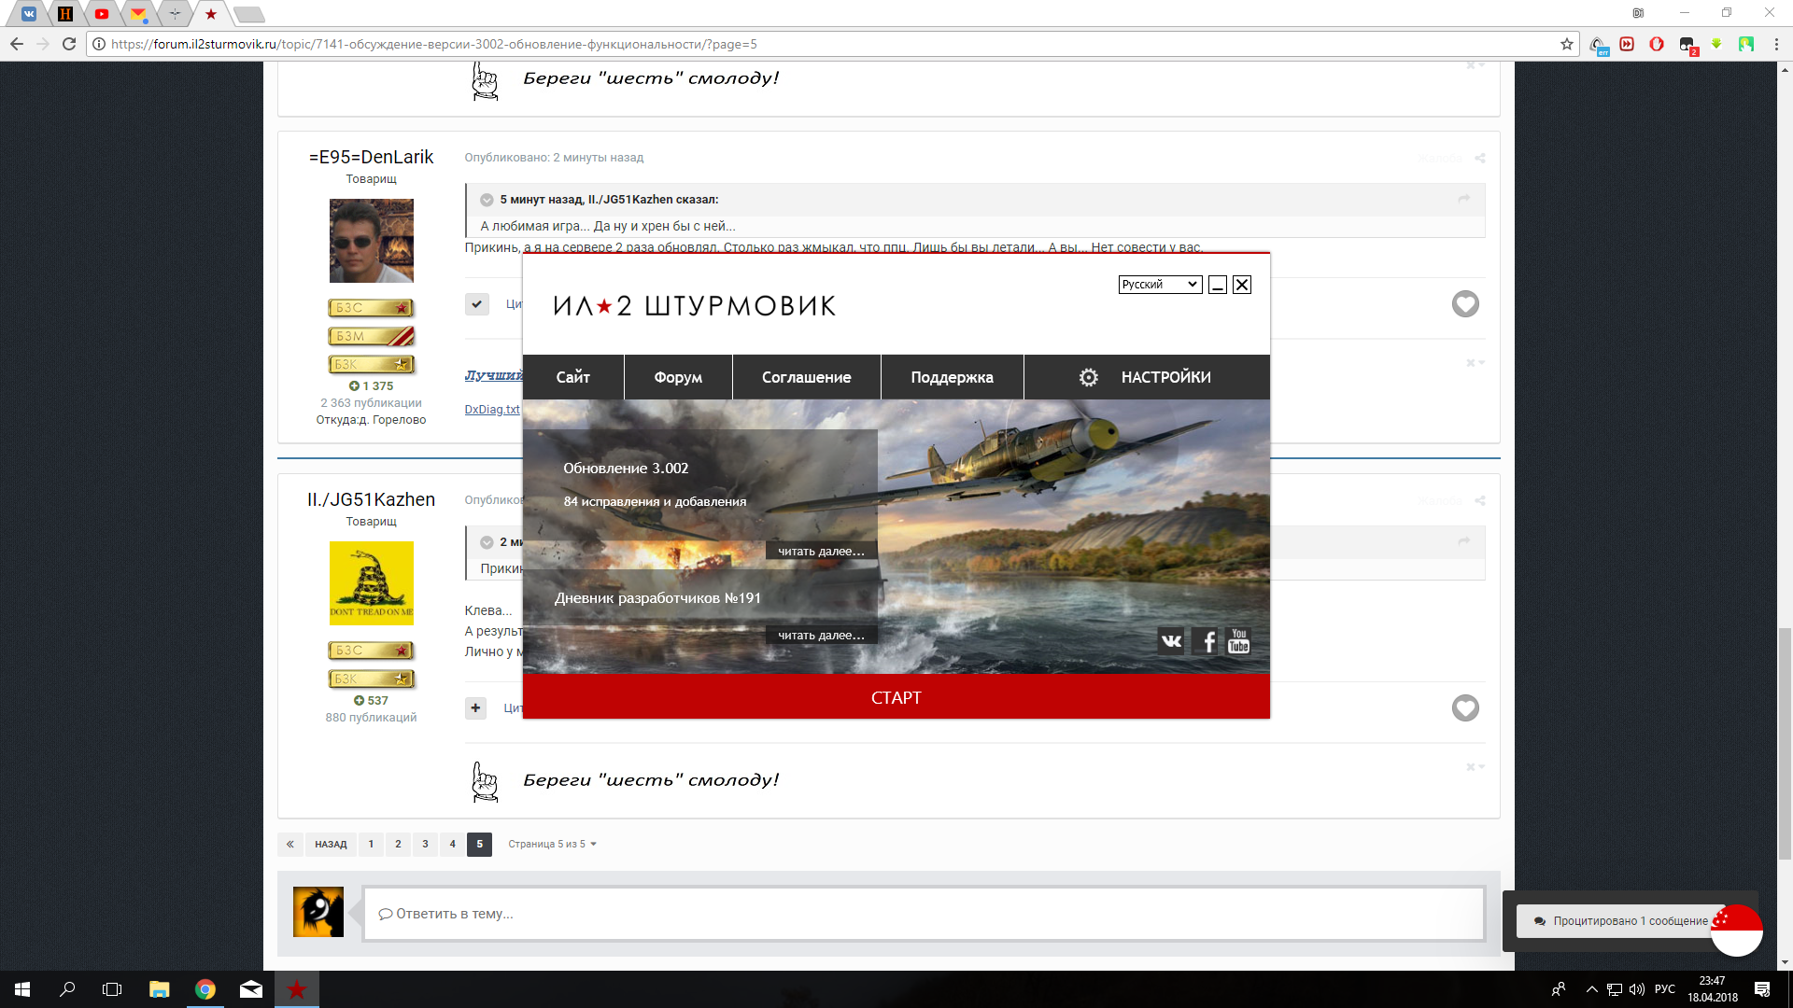Image resolution: width=1793 pixels, height=1008 pixels.
Task: Click the settings gear icon in launcher
Action: pyautogui.click(x=1089, y=377)
